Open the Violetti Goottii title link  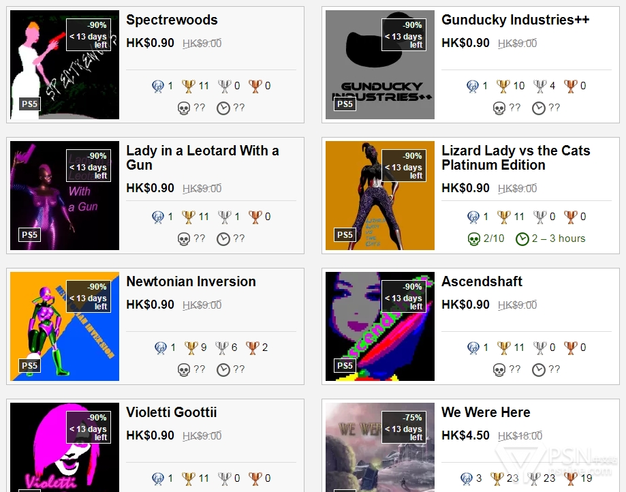[171, 412]
